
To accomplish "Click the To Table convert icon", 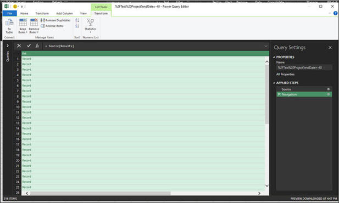I will pos(9,22).
